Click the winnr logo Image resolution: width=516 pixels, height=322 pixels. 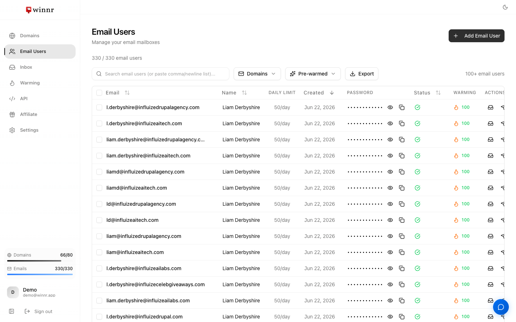(x=40, y=10)
